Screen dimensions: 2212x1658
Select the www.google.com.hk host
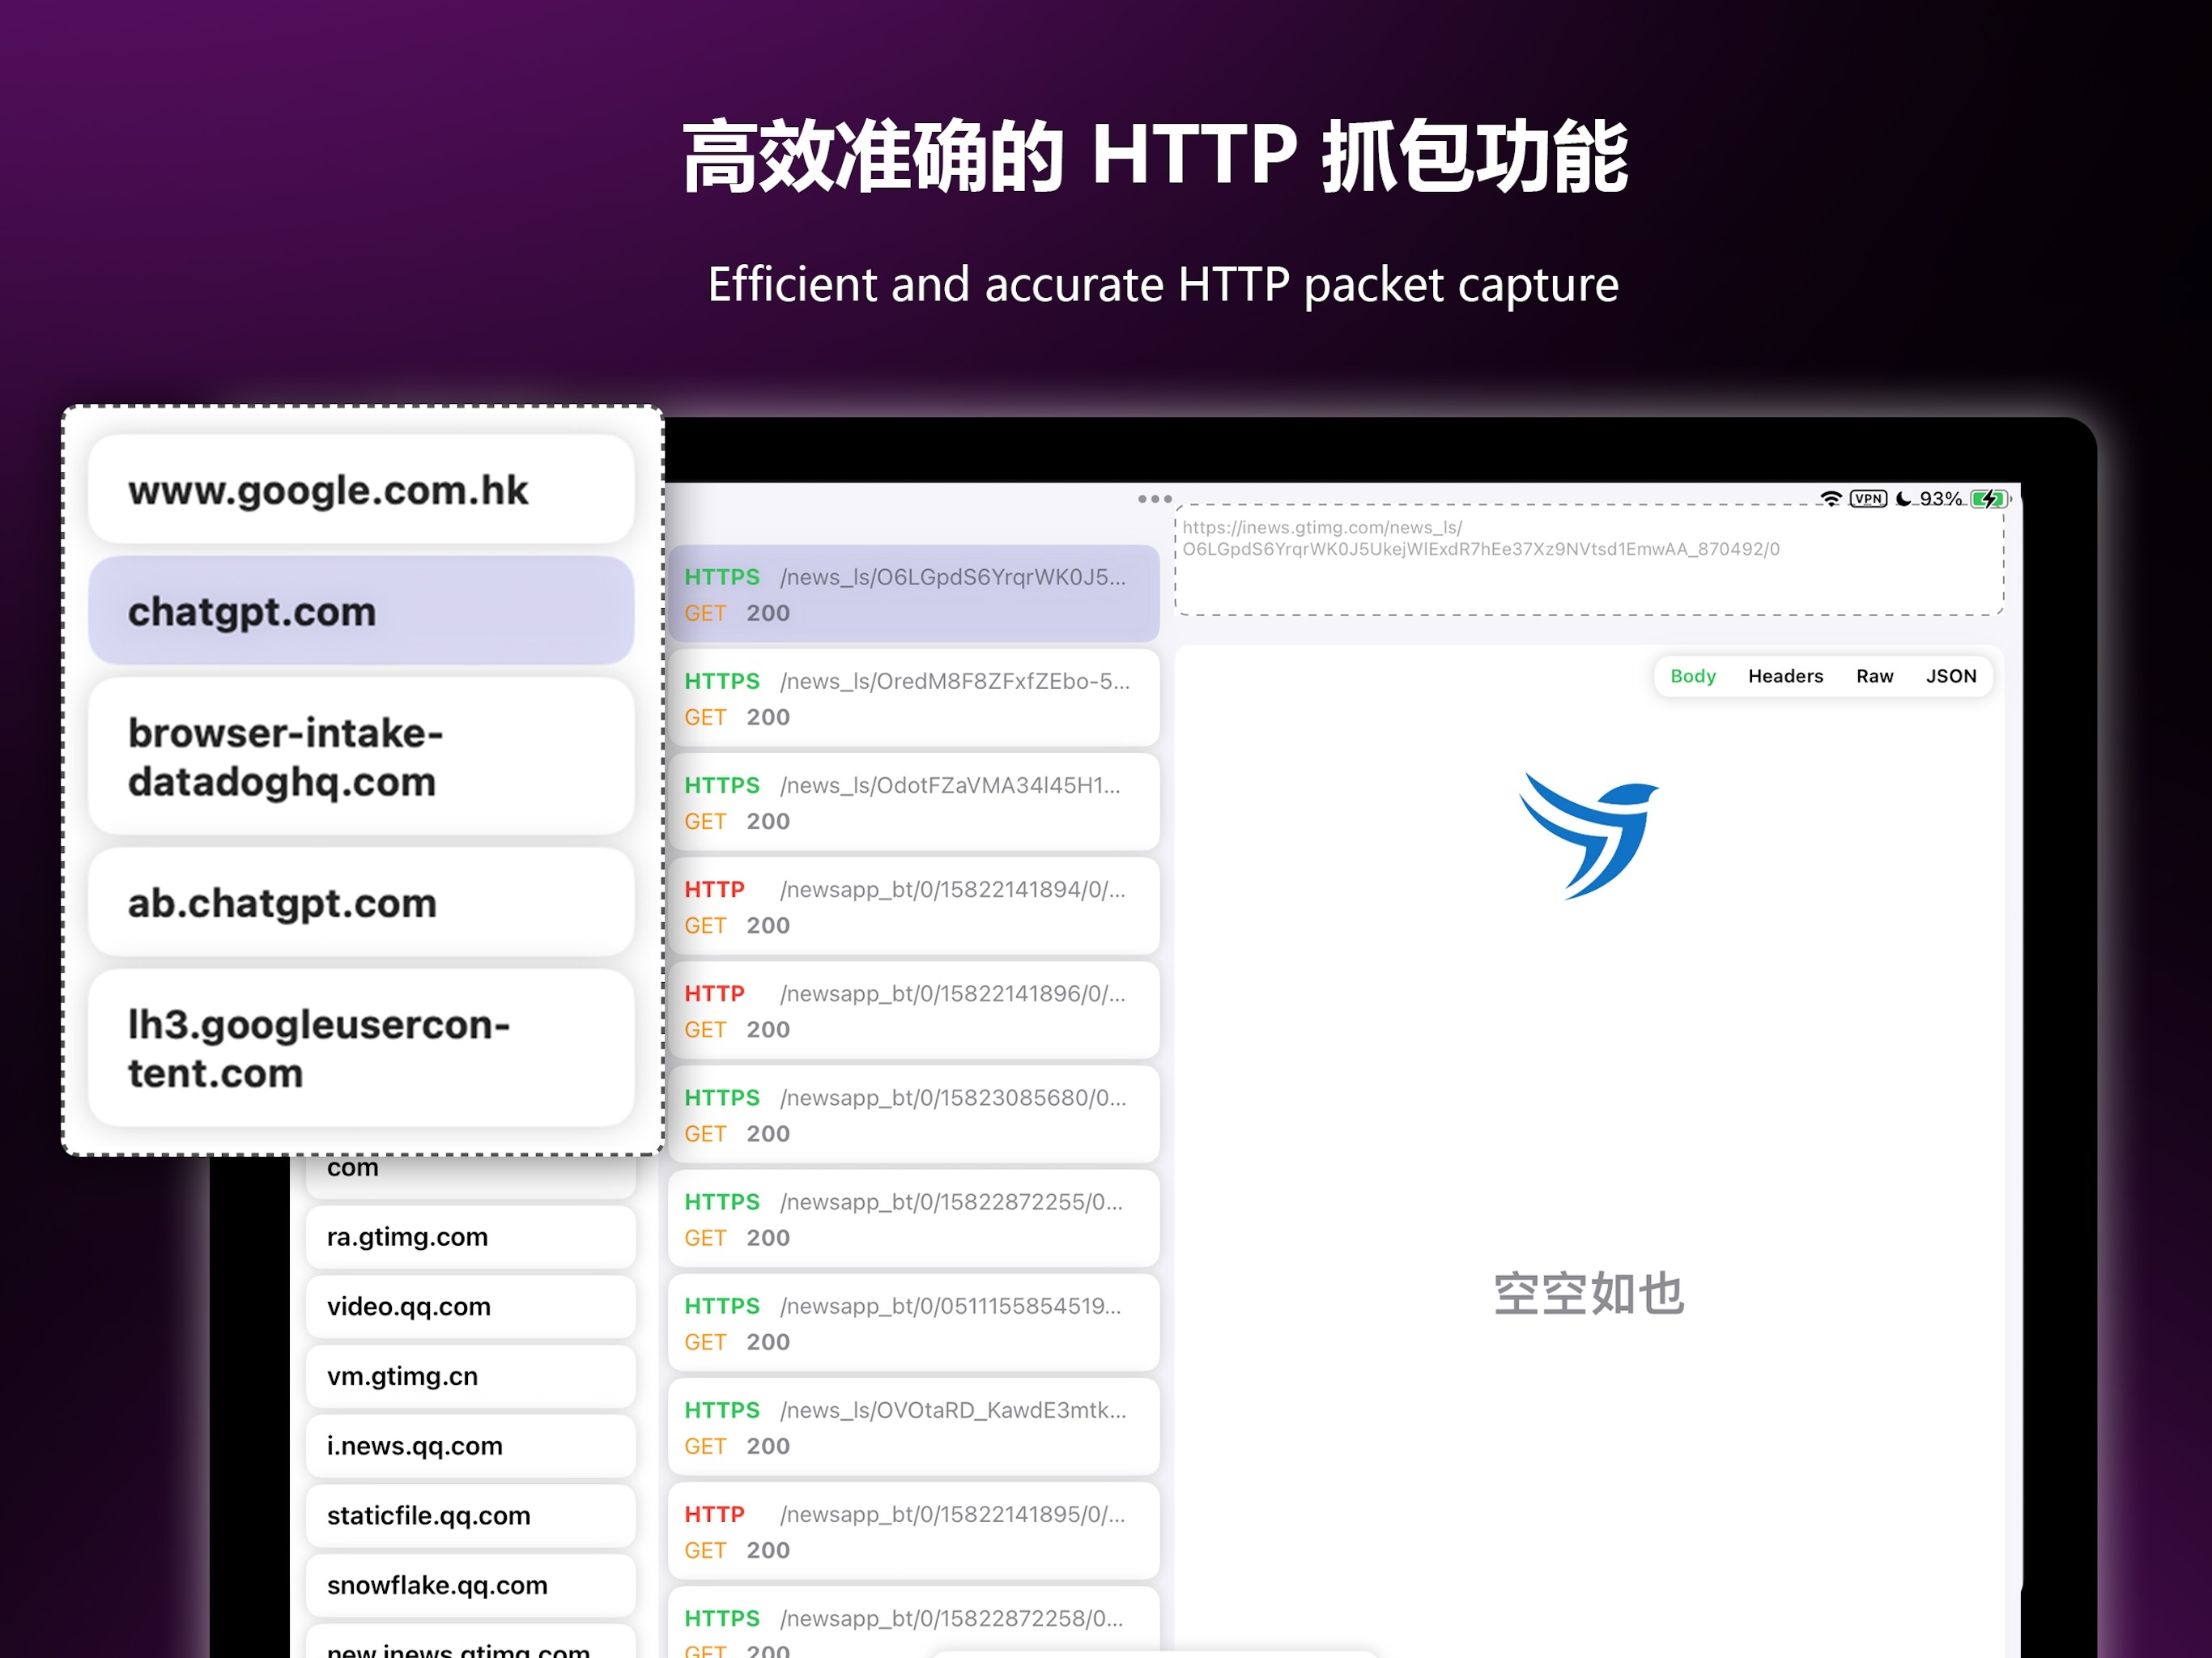click(x=361, y=490)
